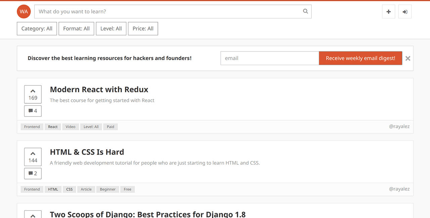Click Receive weekly email digest button

click(x=360, y=58)
